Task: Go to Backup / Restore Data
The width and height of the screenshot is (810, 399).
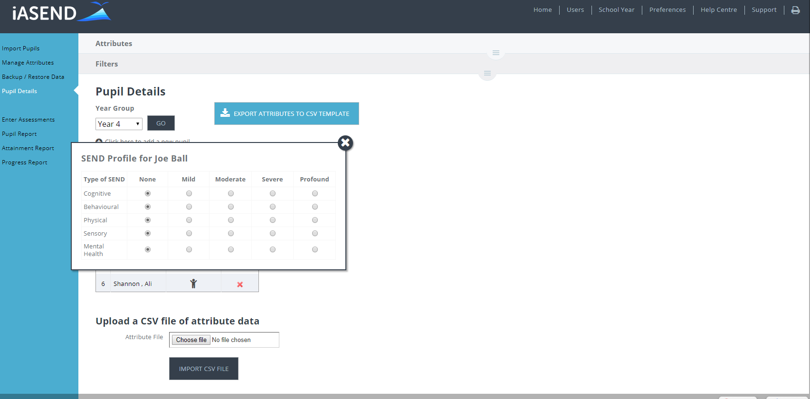Action: [x=33, y=77]
